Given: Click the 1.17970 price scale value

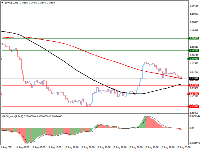Looking at the screenshot, I should [194, 63].
